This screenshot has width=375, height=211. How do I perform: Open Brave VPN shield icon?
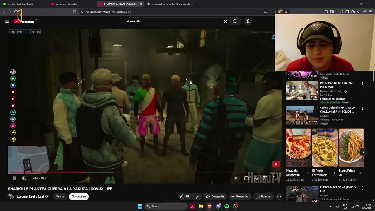(x=365, y=12)
